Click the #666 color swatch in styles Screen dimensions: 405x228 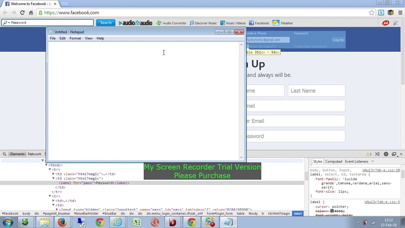(x=332, y=211)
